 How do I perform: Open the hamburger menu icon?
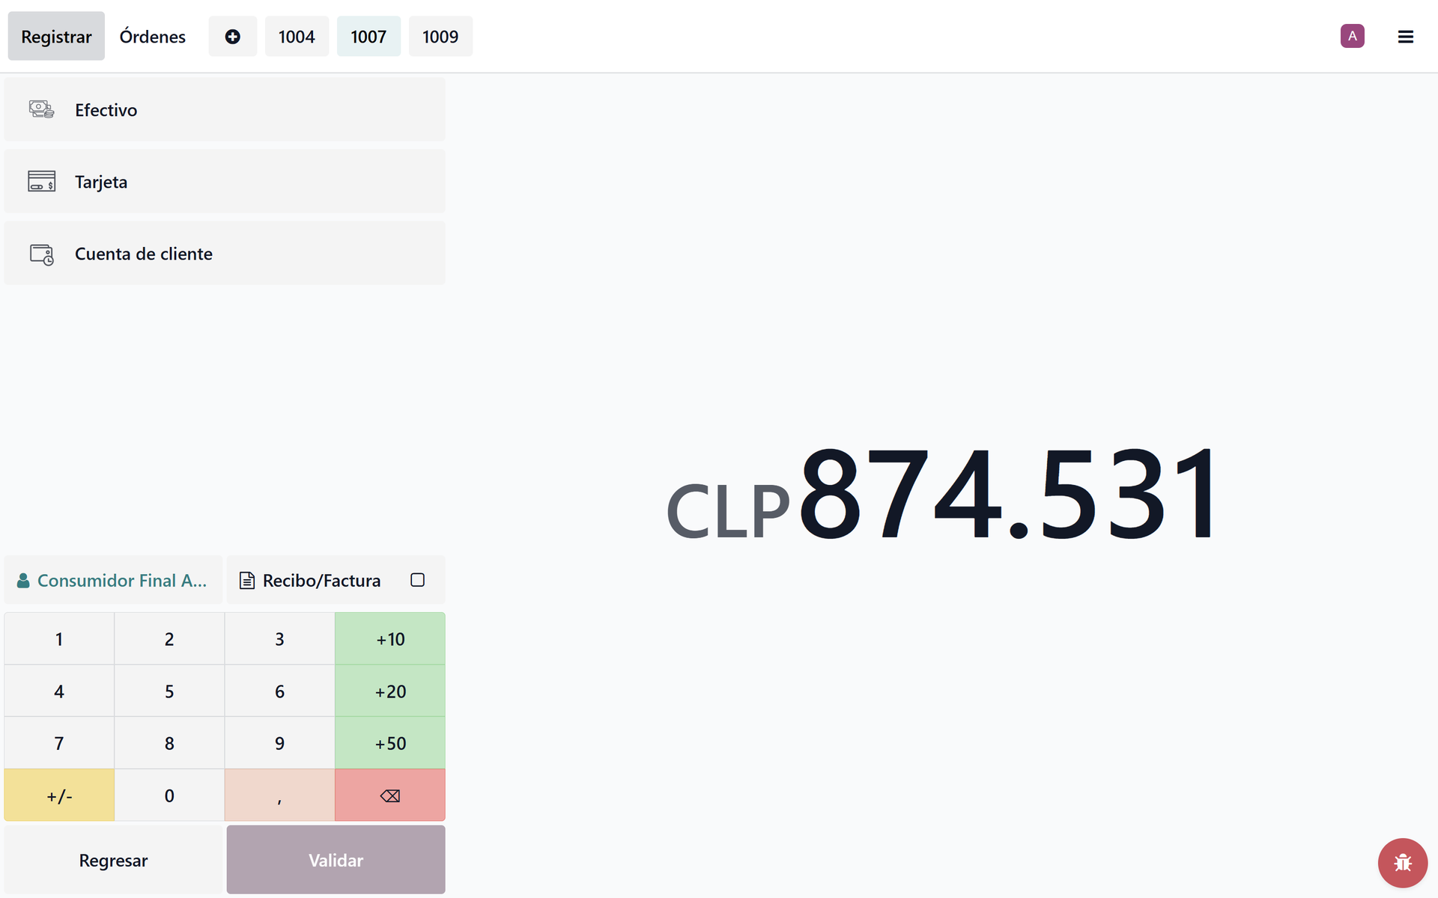coord(1405,37)
